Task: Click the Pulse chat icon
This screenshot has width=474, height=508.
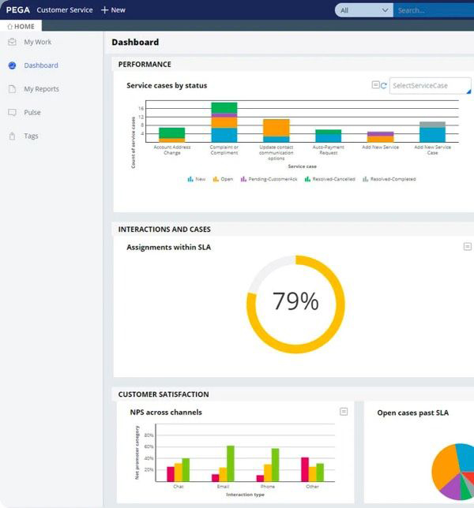Action: [12, 113]
